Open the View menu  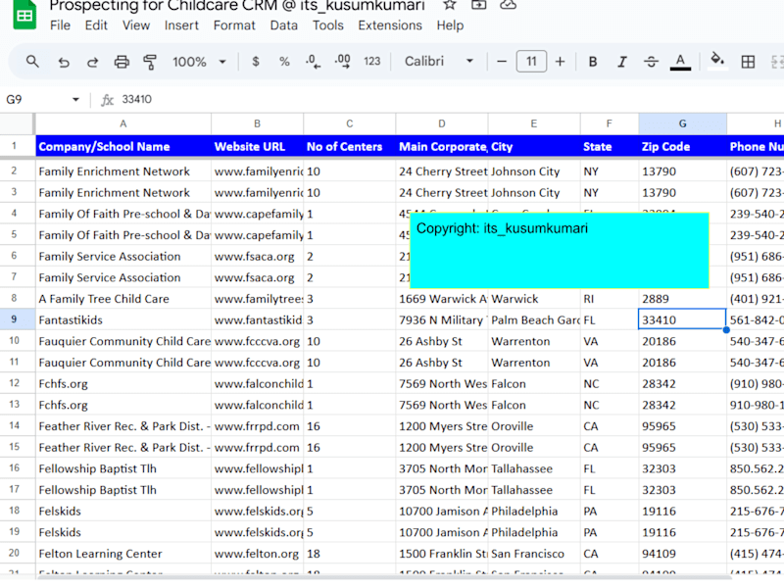pyautogui.click(x=136, y=25)
